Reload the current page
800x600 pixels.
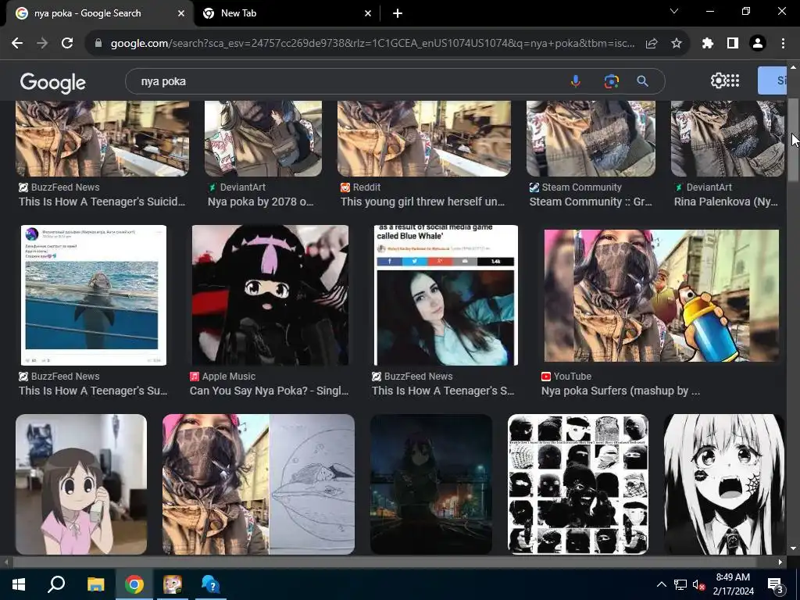[x=67, y=44]
